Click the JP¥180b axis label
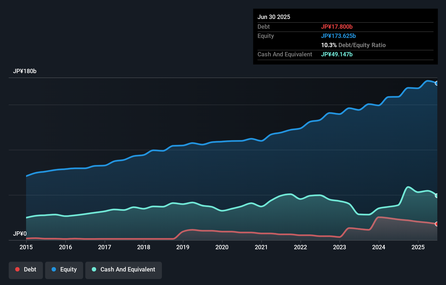This screenshot has width=446, height=285. pyautogui.click(x=25, y=71)
